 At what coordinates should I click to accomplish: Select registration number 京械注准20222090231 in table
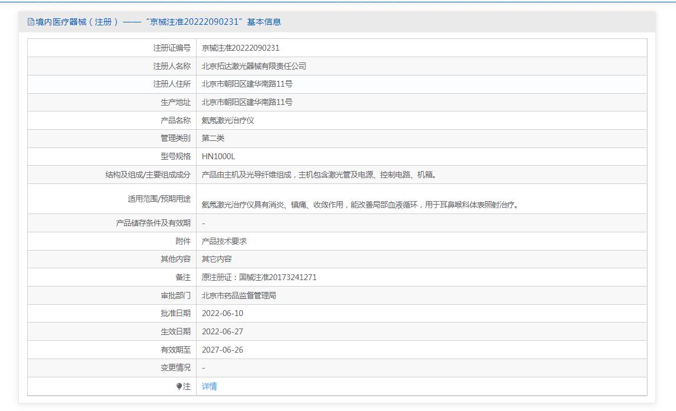tap(240, 48)
